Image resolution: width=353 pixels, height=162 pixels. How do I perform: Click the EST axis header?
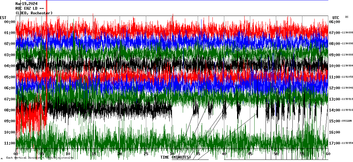click(x=3, y=17)
